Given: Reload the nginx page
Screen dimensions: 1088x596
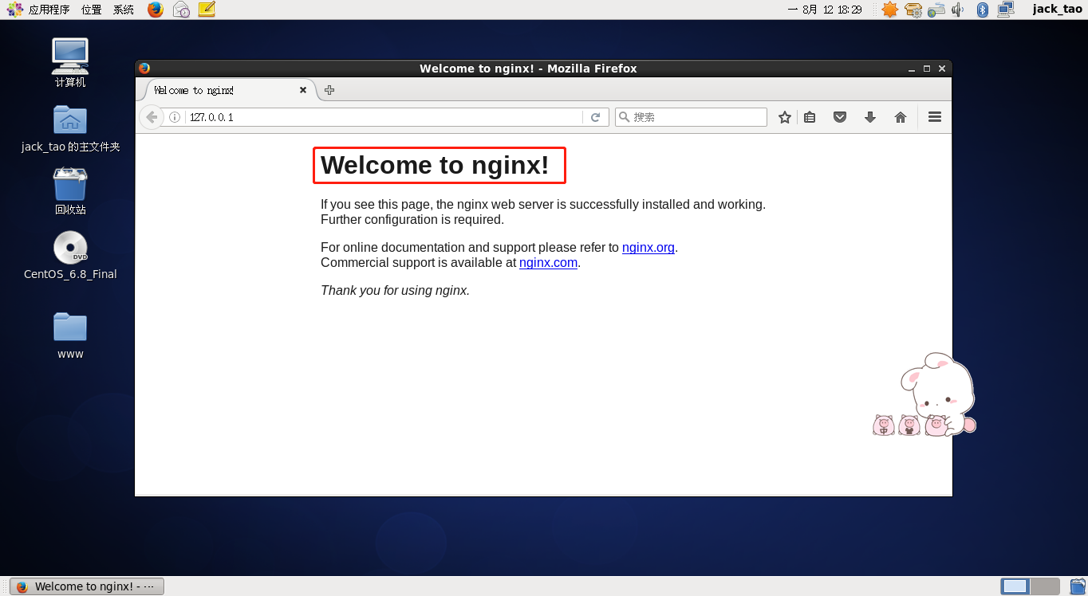Looking at the screenshot, I should (x=595, y=117).
